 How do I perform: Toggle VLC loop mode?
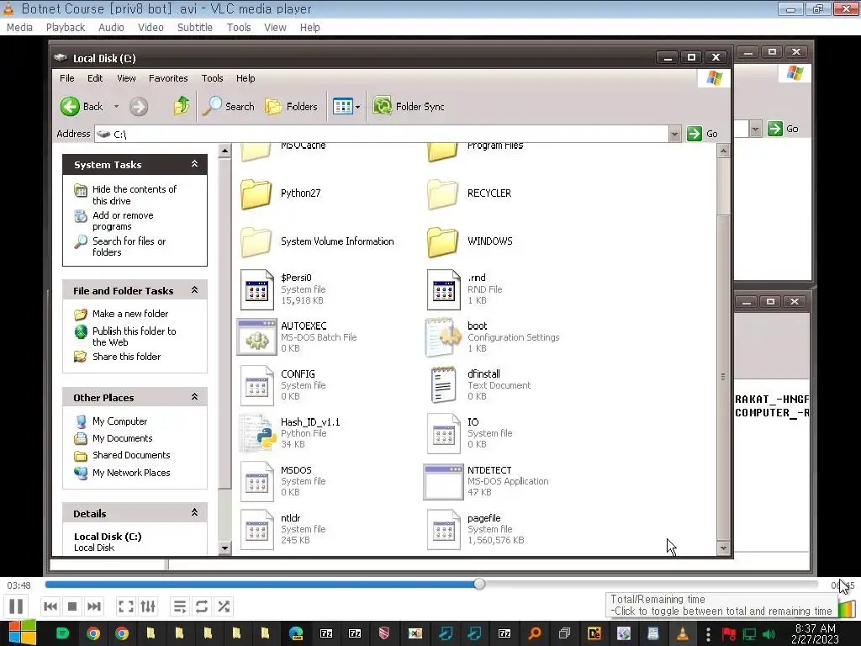(x=202, y=606)
